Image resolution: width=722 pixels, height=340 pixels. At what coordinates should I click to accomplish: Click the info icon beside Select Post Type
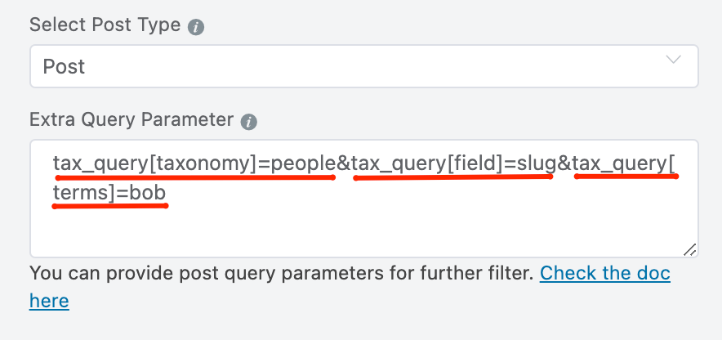pos(196,27)
